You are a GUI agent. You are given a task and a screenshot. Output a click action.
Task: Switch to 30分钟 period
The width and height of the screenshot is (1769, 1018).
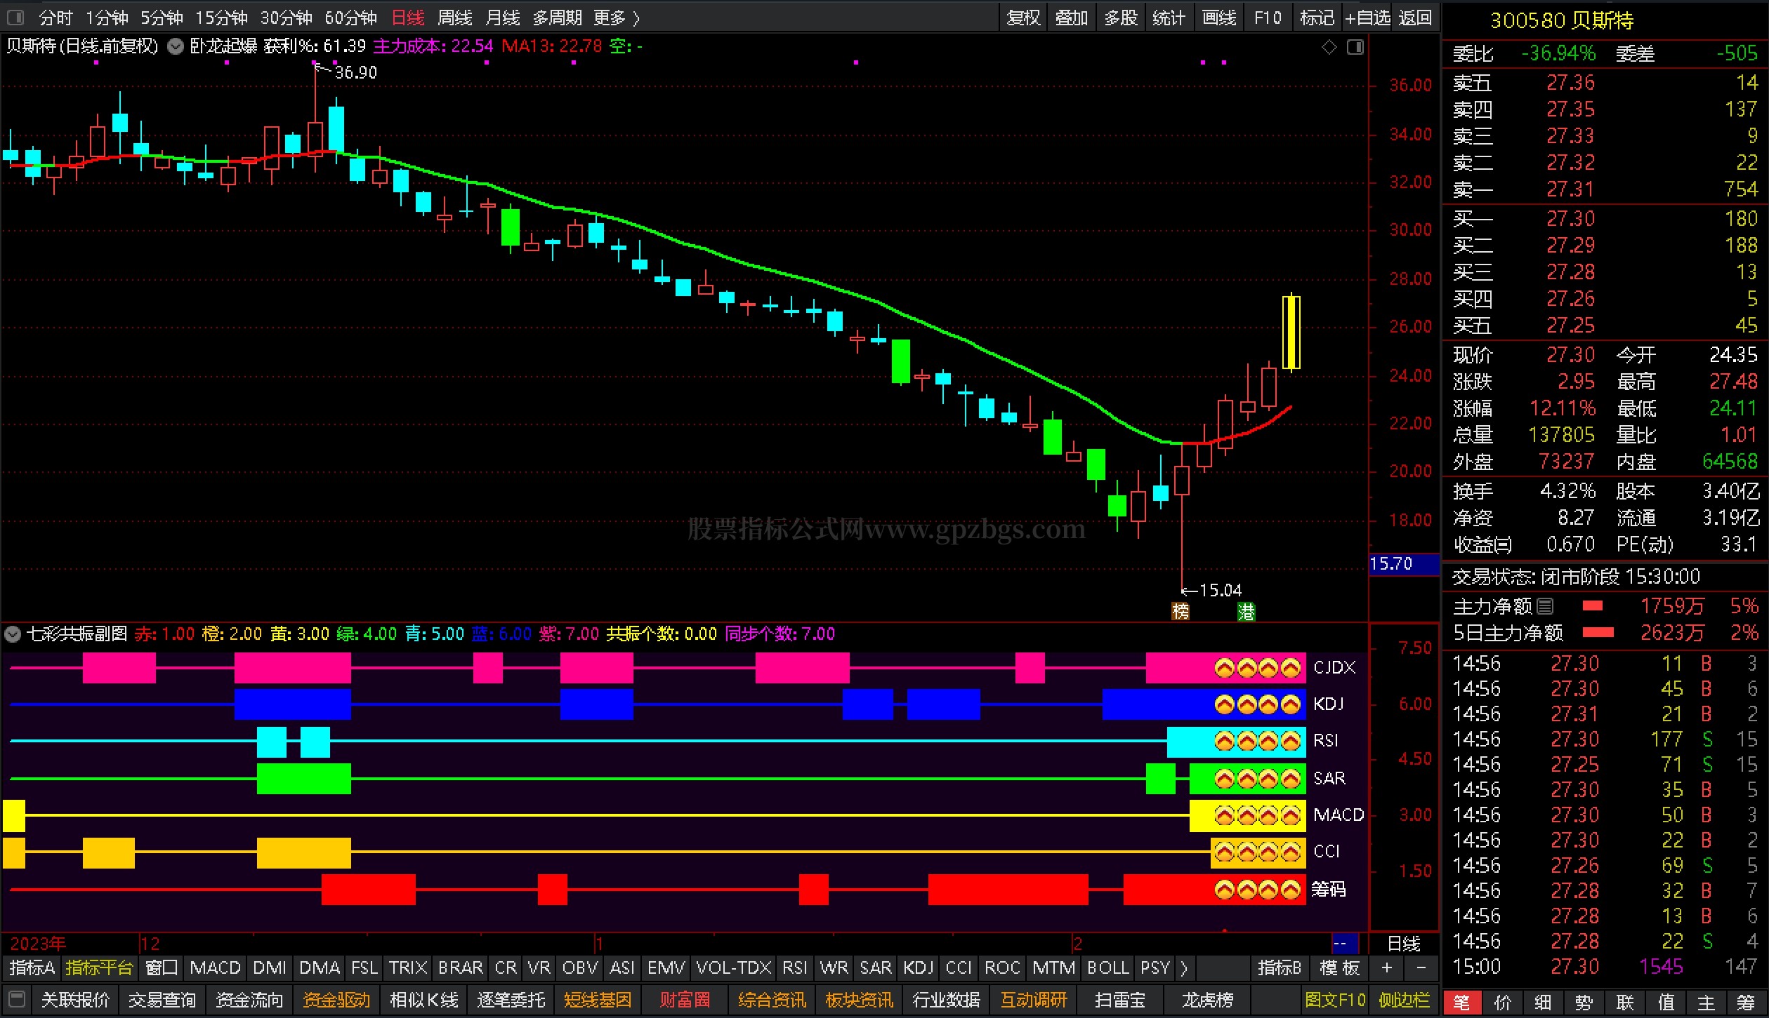pos(286,18)
